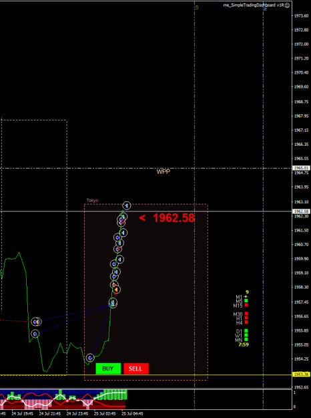
Task: Click the red H1 trend square
Action: [x=246, y=318]
